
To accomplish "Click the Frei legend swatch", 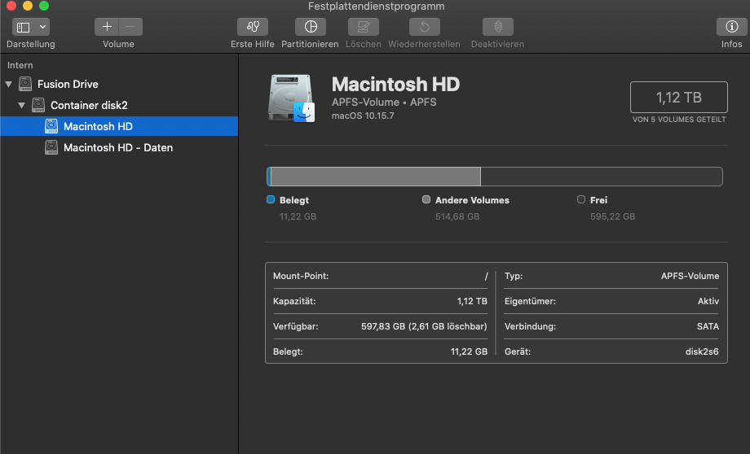I will click(x=581, y=199).
